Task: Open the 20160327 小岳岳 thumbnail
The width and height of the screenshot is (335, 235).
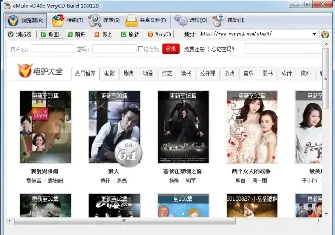Action: point(252,206)
